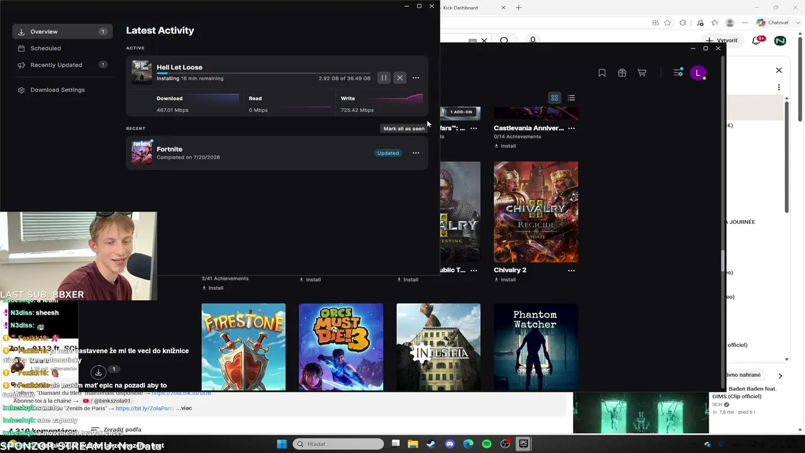
Task: Open Microsoft Edge from the taskbar
Action: (x=468, y=444)
